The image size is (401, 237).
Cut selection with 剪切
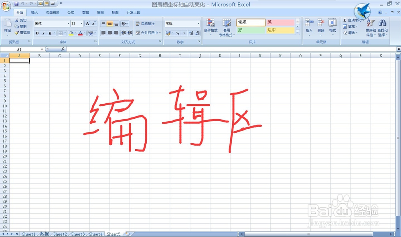[x=21, y=20]
